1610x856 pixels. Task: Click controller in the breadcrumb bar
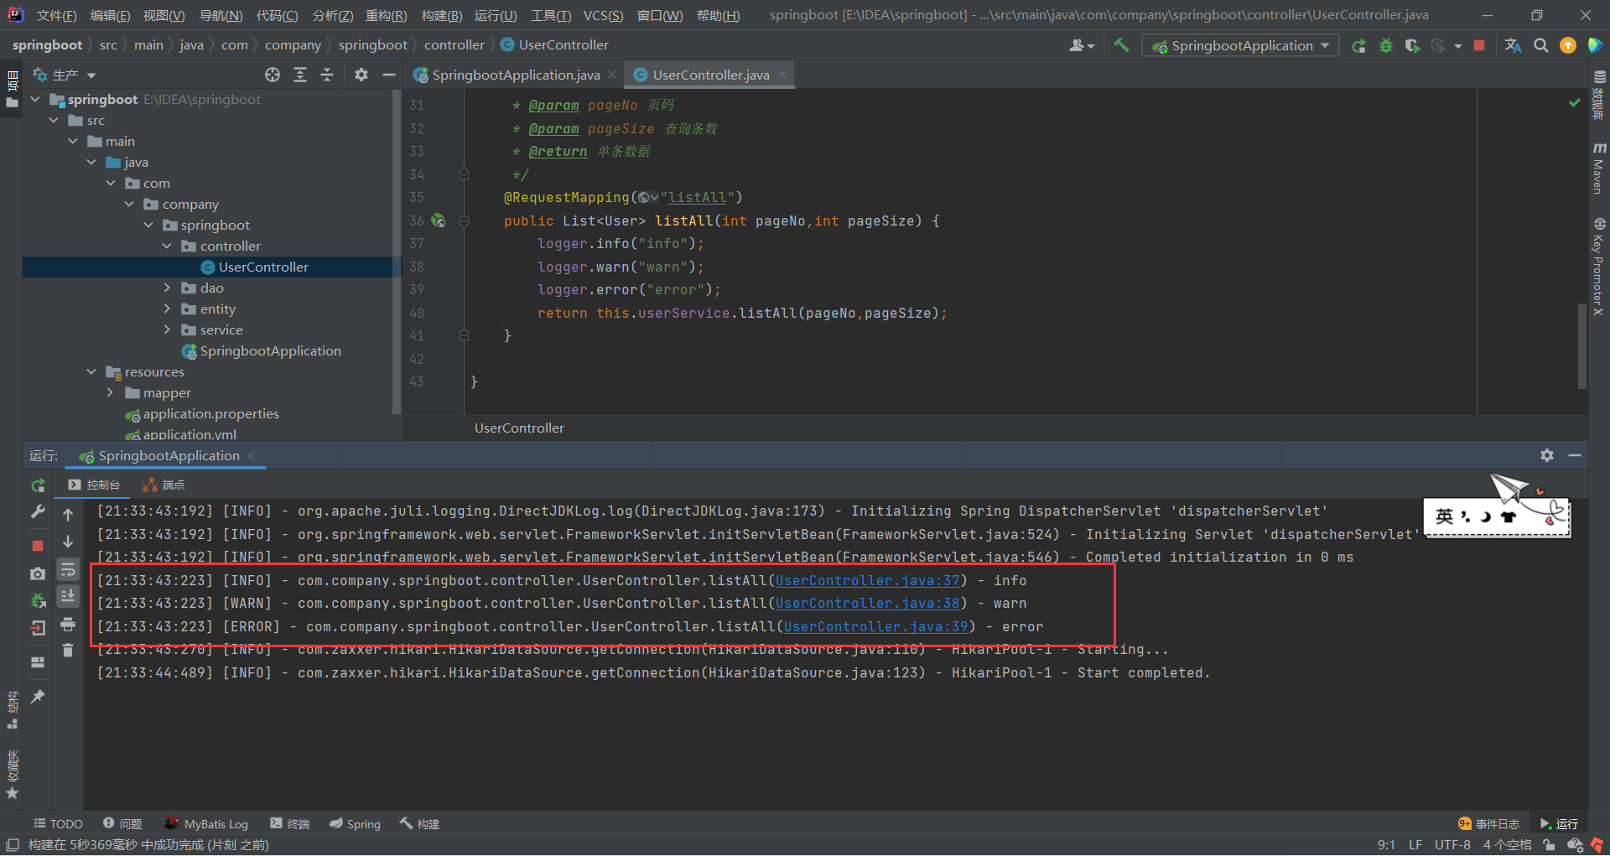click(x=454, y=45)
